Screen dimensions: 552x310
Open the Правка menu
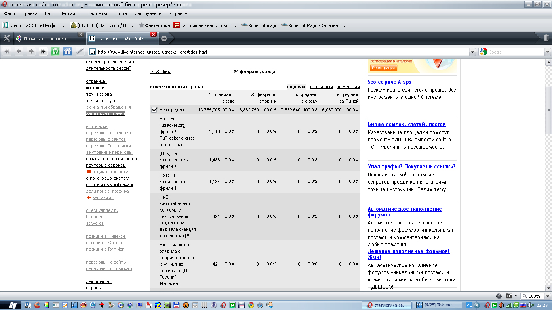30,13
